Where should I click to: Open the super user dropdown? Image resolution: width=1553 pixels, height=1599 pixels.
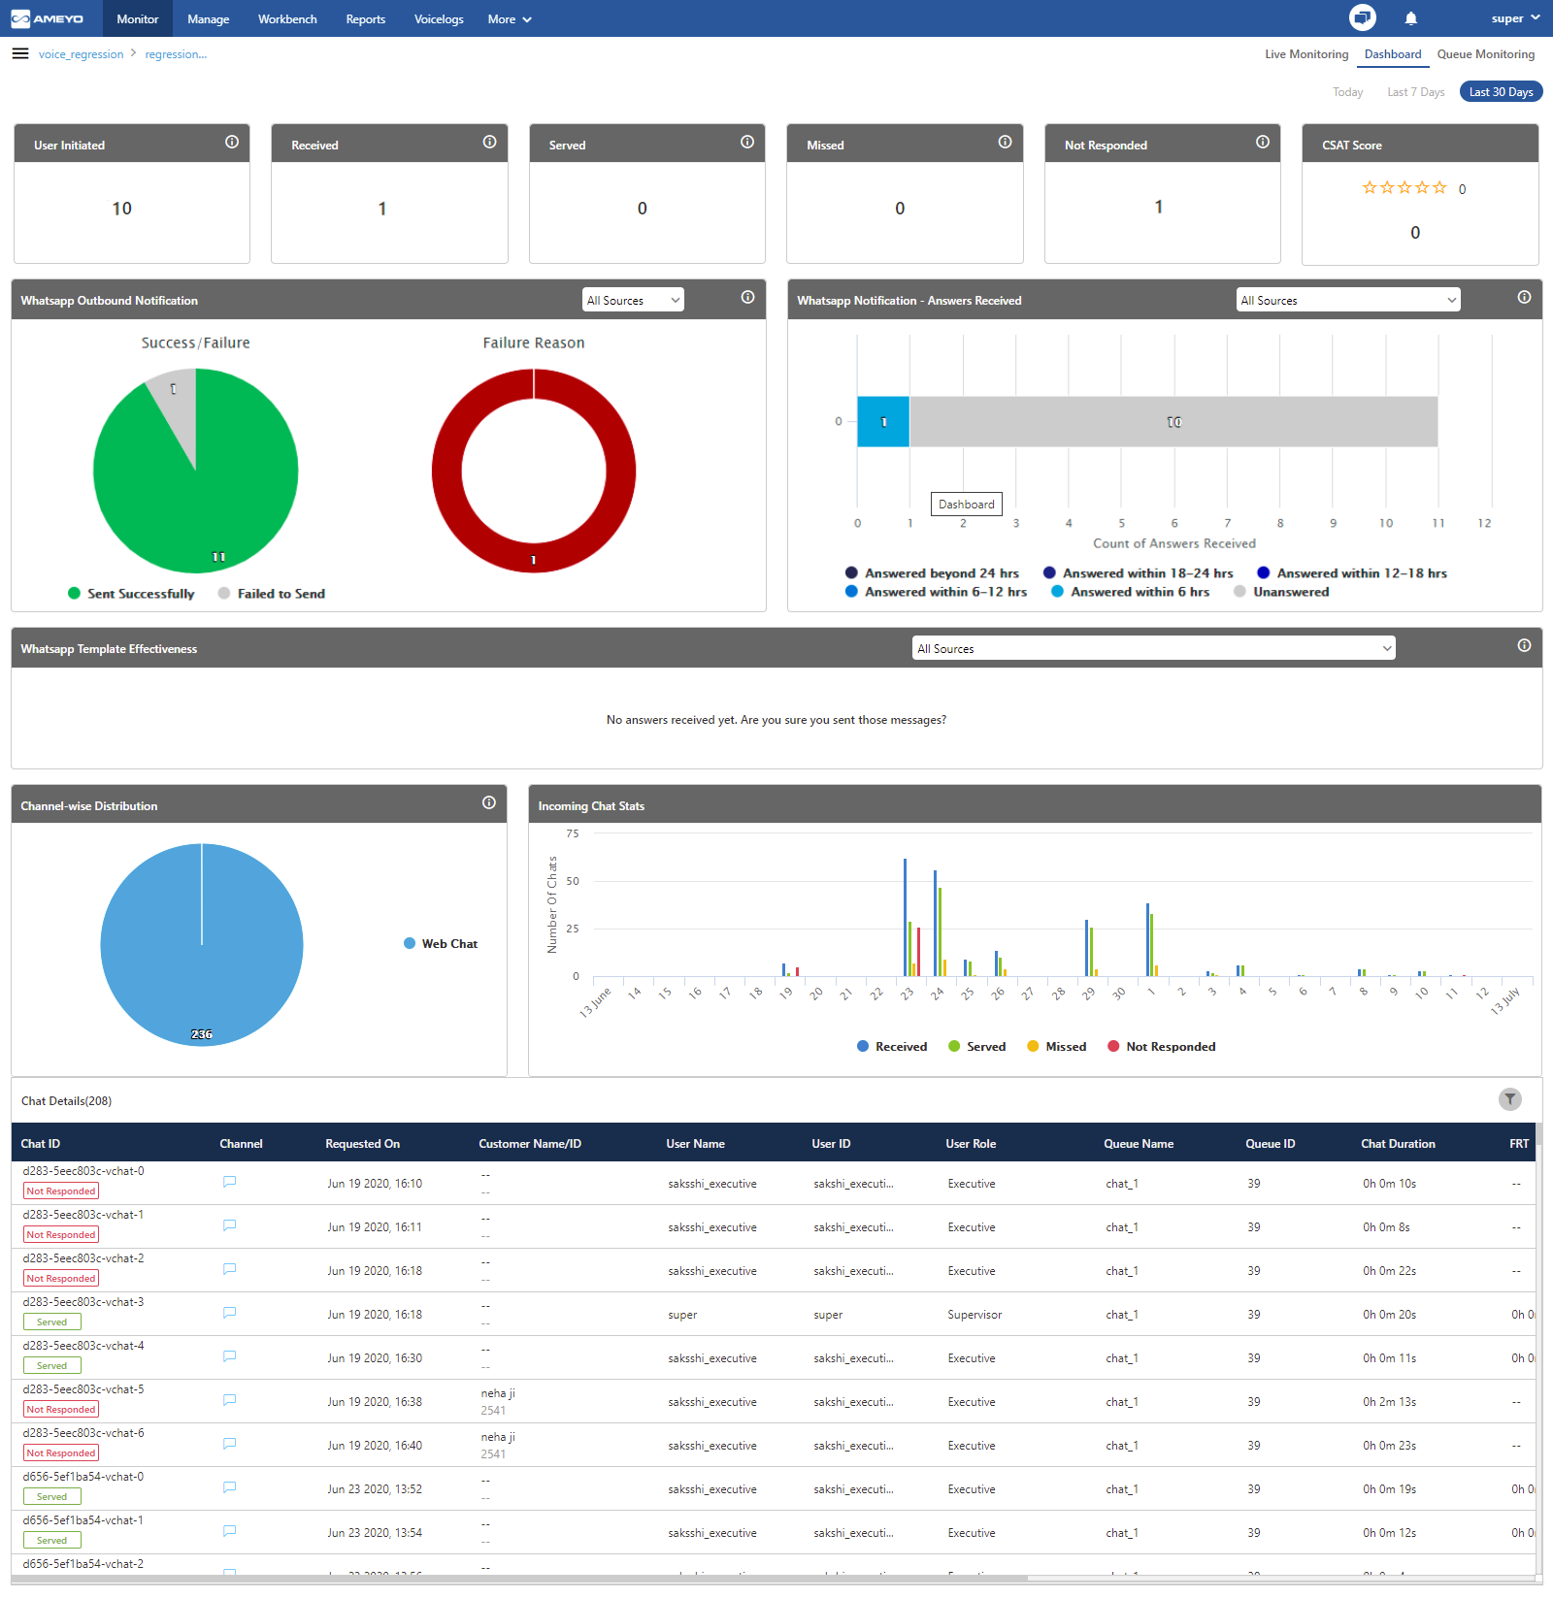(1515, 18)
